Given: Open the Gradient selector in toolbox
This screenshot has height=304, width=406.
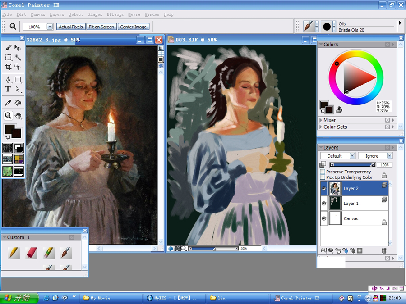Looking at the screenshot, I should coord(18,148).
